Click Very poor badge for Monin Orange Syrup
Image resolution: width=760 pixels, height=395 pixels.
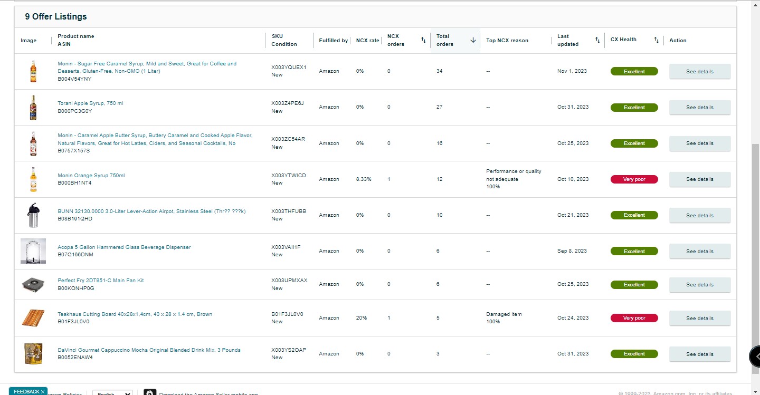pos(634,179)
